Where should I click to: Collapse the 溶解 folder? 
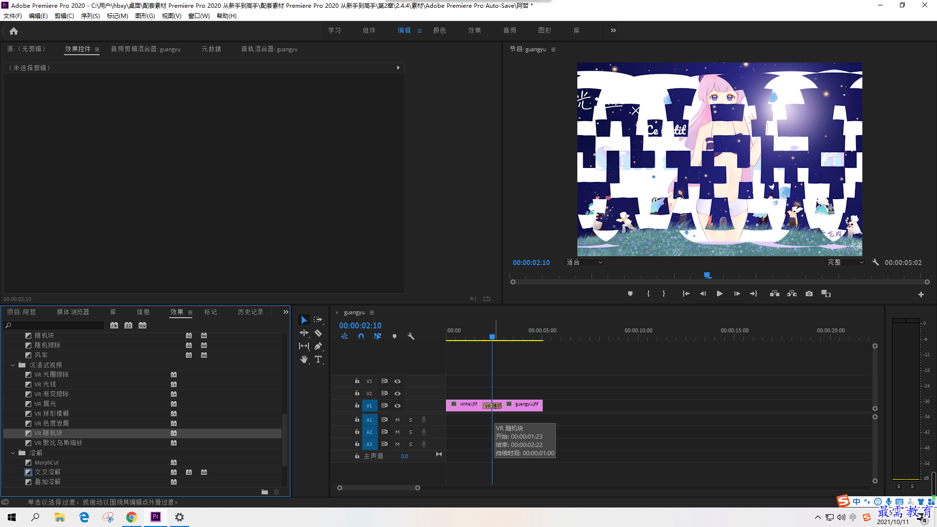coord(13,453)
